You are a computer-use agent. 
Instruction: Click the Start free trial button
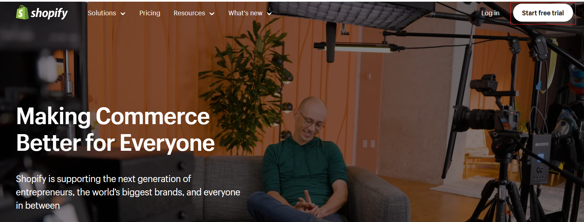tap(543, 13)
